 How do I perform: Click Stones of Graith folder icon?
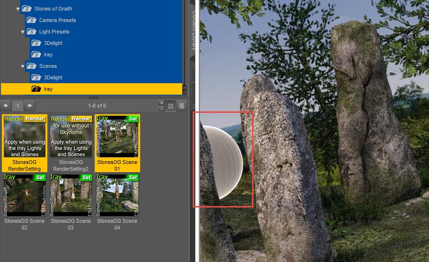coord(26,9)
